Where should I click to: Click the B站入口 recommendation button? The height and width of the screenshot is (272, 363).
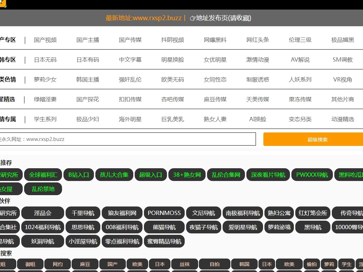(78, 175)
